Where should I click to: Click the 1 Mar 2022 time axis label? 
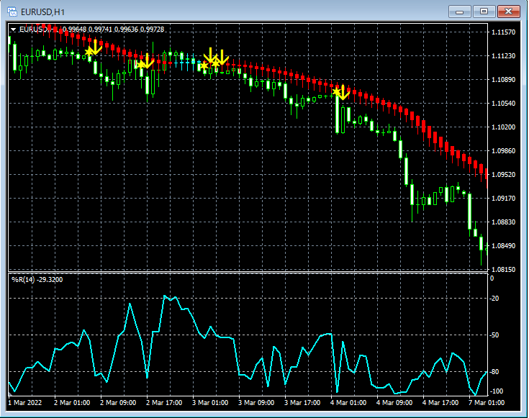tap(25, 403)
